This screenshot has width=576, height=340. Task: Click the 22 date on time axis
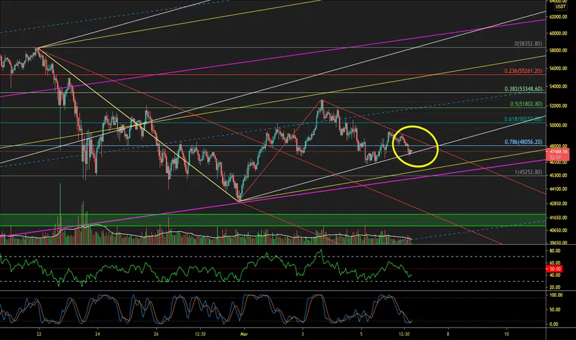(x=39, y=334)
